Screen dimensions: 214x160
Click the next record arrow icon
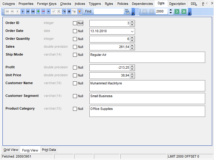[22, 12]
